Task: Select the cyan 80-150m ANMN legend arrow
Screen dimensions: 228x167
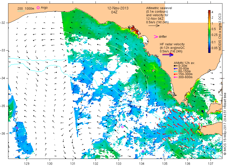Action: pyautogui.click(x=176, y=71)
